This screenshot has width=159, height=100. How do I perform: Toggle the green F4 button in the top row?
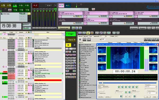[21, 6]
